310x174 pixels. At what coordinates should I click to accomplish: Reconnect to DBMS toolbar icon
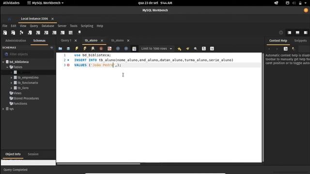(79, 32)
